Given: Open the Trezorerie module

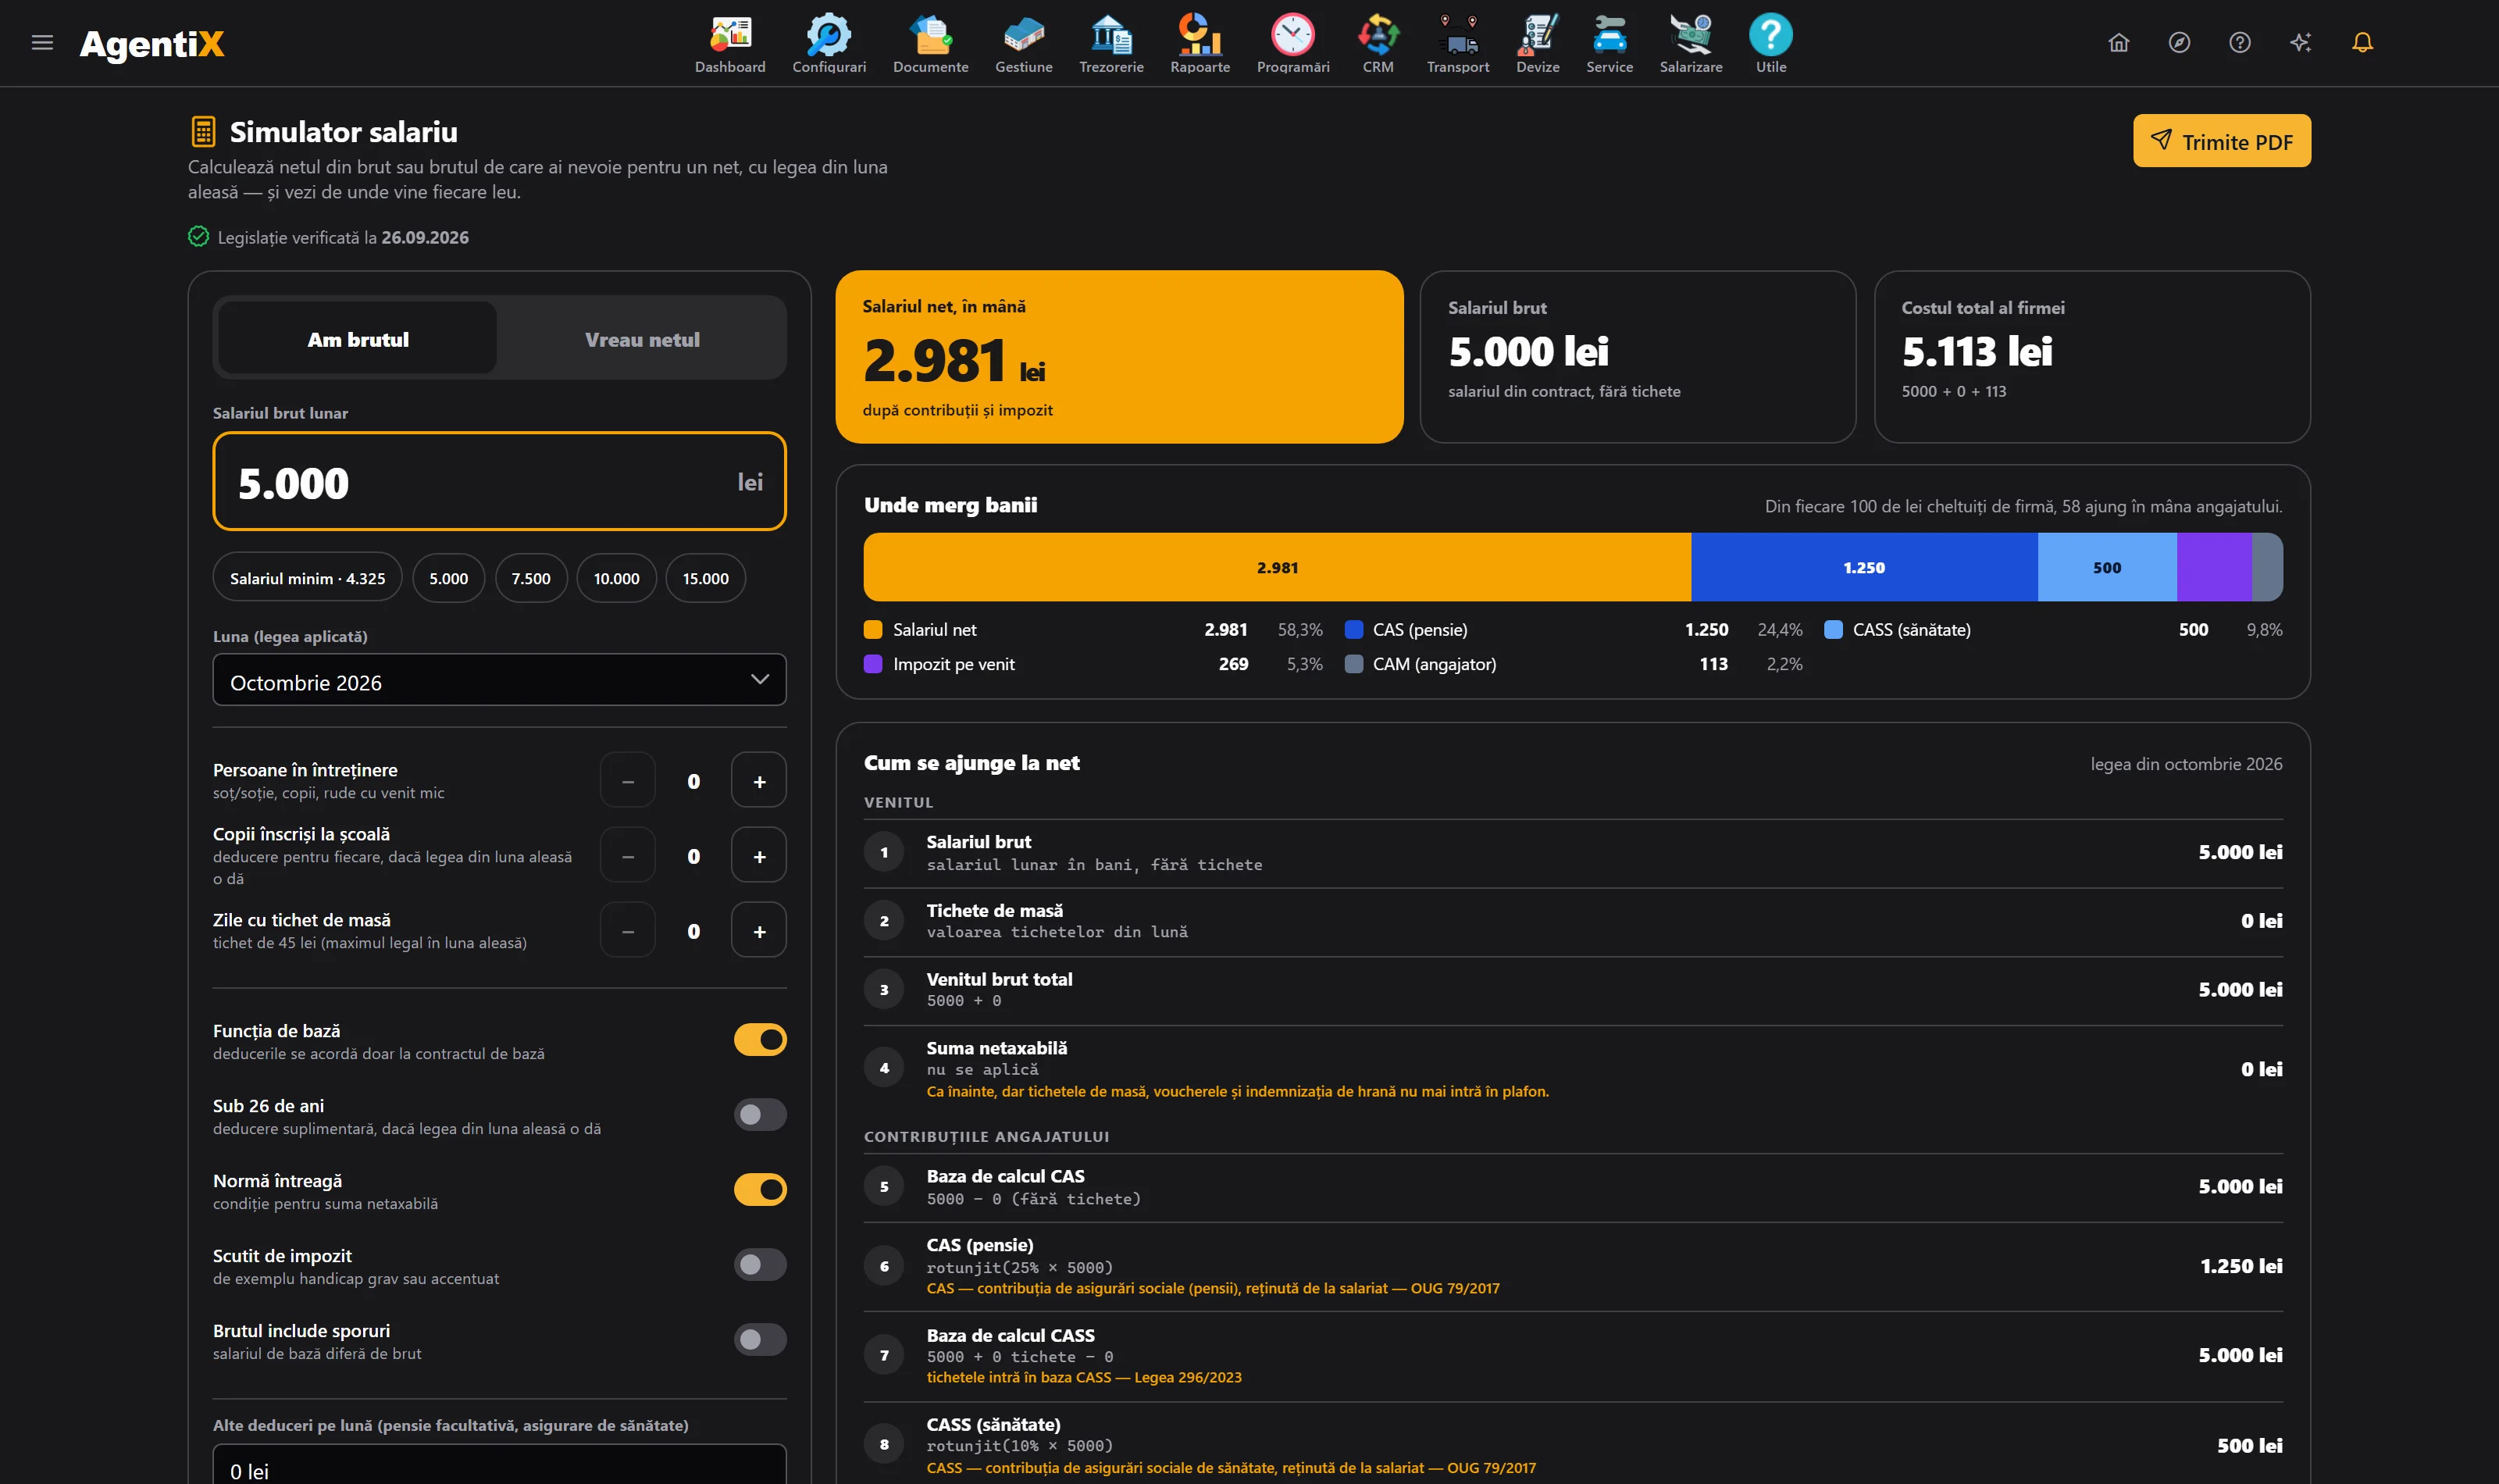Looking at the screenshot, I should [1110, 44].
